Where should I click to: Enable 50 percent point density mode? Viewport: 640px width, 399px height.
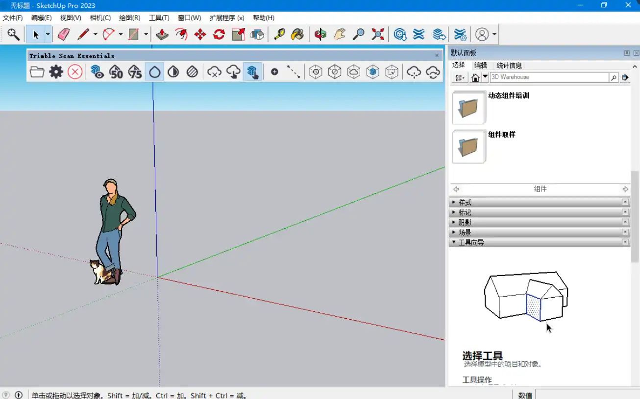[117, 71]
